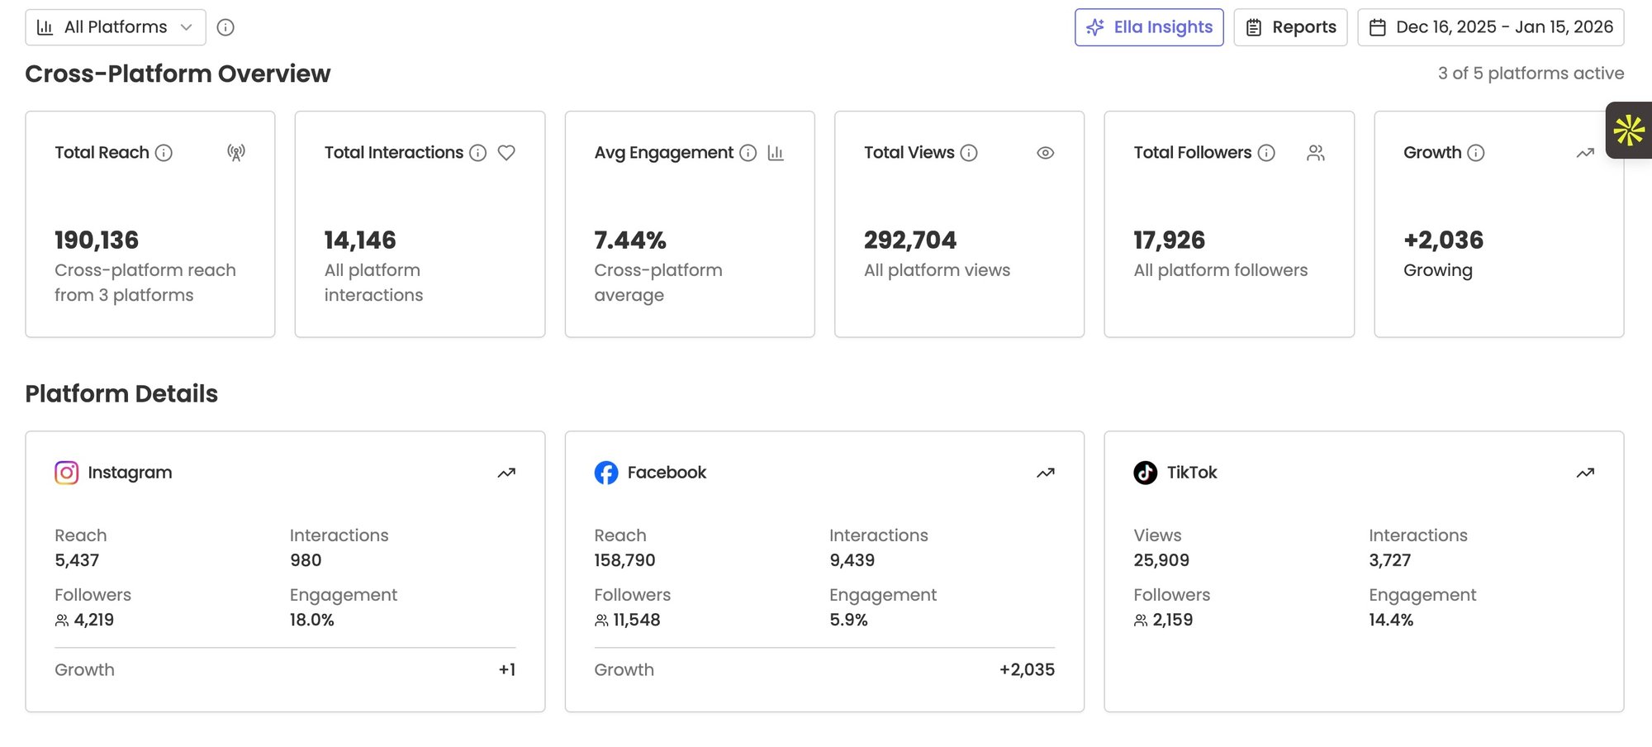
Task: Click the TikTok card trend arrow
Action: point(1585,473)
